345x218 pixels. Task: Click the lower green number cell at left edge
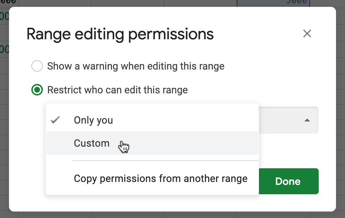(x=4, y=49)
